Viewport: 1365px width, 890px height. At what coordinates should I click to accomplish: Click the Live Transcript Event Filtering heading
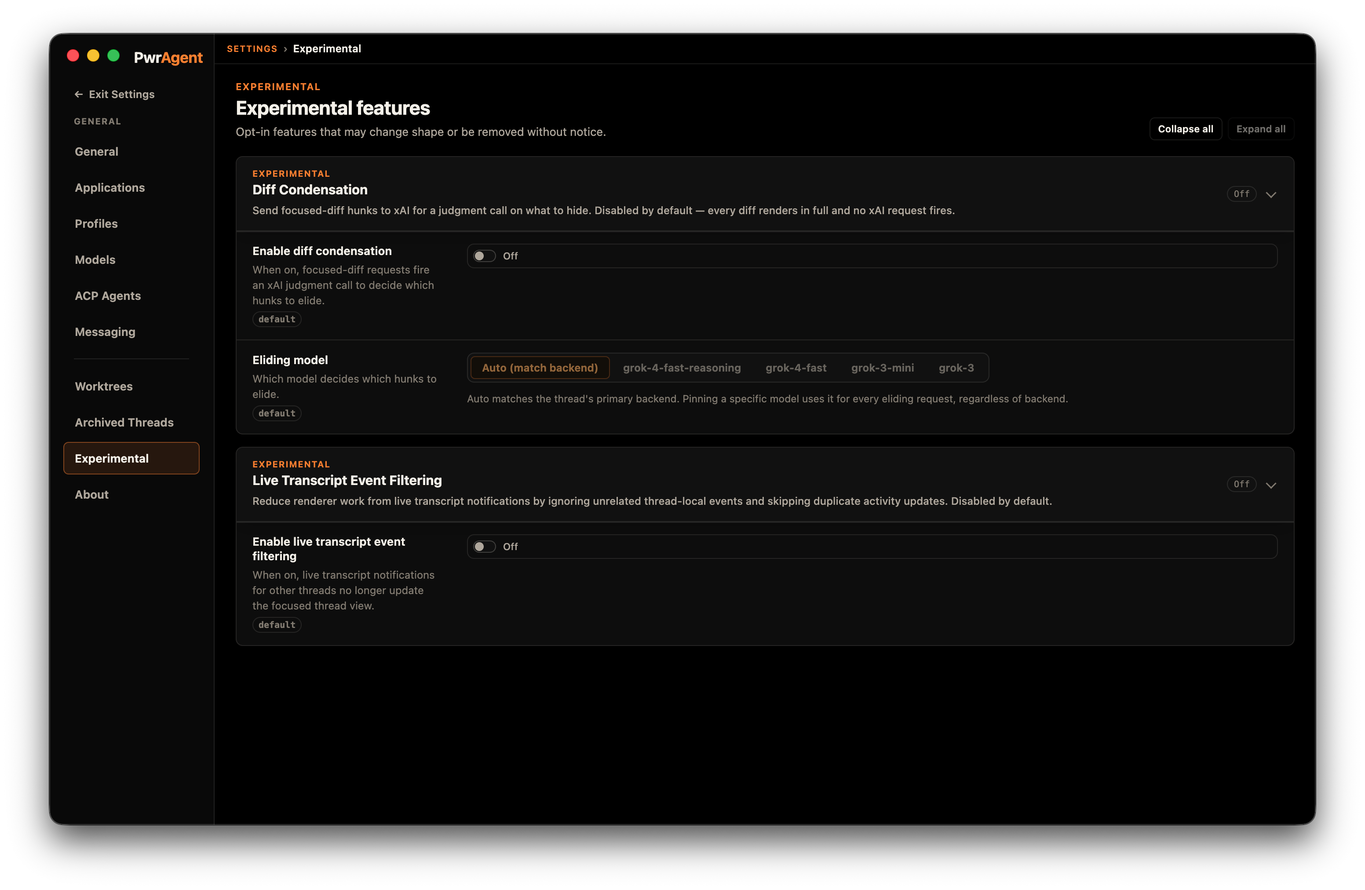[x=347, y=481]
